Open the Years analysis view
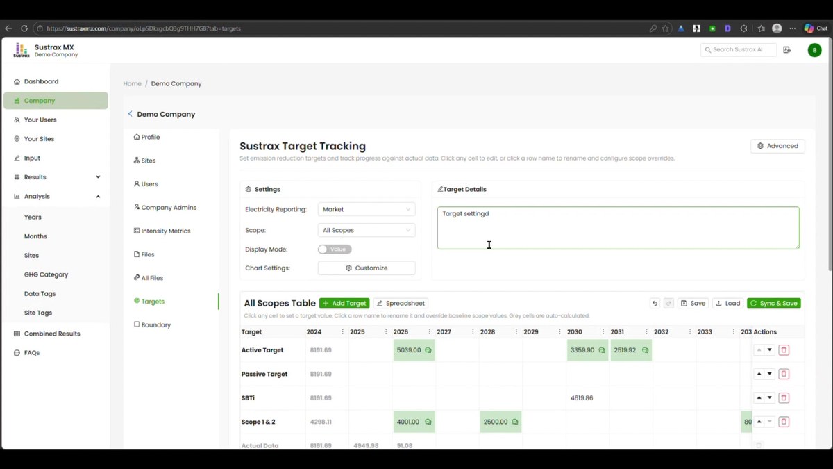Viewport: 833px width, 469px height. pyautogui.click(x=33, y=217)
